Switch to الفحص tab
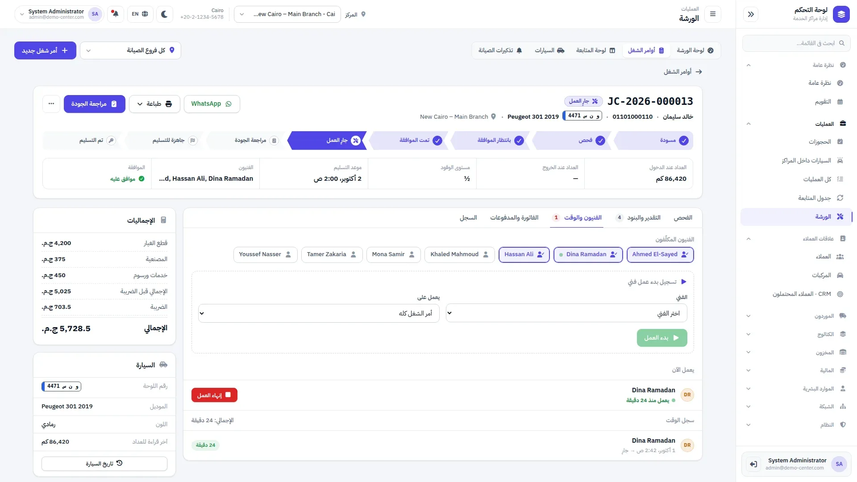Image resolution: width=857 pixels, height=482 pixels. coord(683,218)
